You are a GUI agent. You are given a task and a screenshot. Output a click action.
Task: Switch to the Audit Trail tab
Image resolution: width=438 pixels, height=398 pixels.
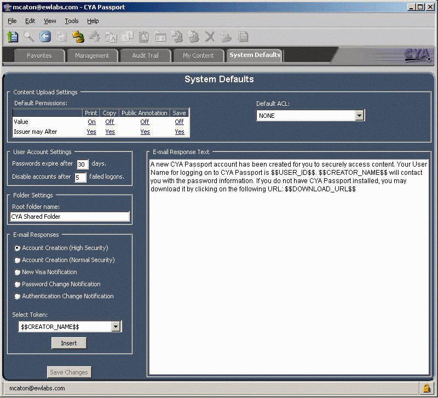click(145, 55)
